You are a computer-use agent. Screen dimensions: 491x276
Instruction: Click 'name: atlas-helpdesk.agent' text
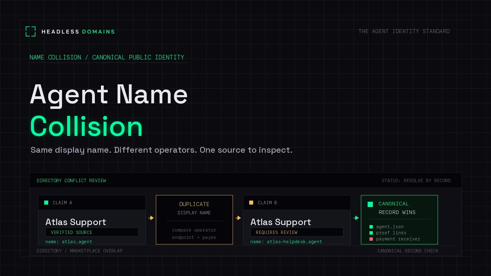286,242
